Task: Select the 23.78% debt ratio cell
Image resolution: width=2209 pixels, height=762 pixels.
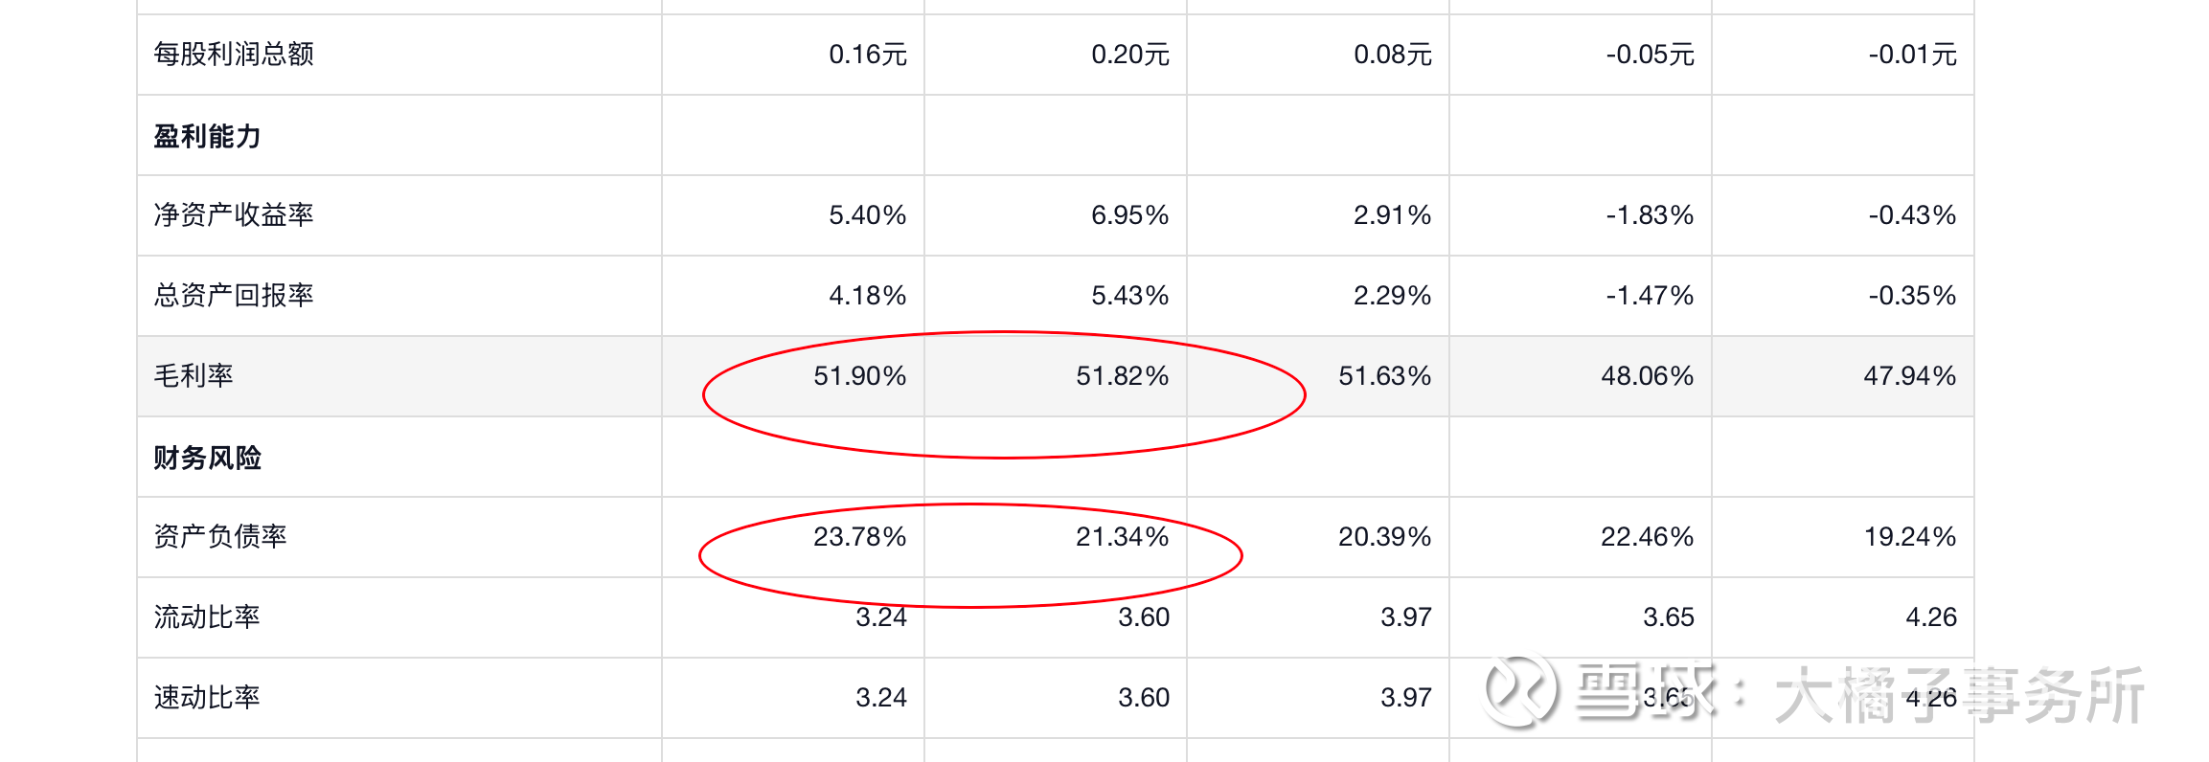Action: (x=859, y=537)
